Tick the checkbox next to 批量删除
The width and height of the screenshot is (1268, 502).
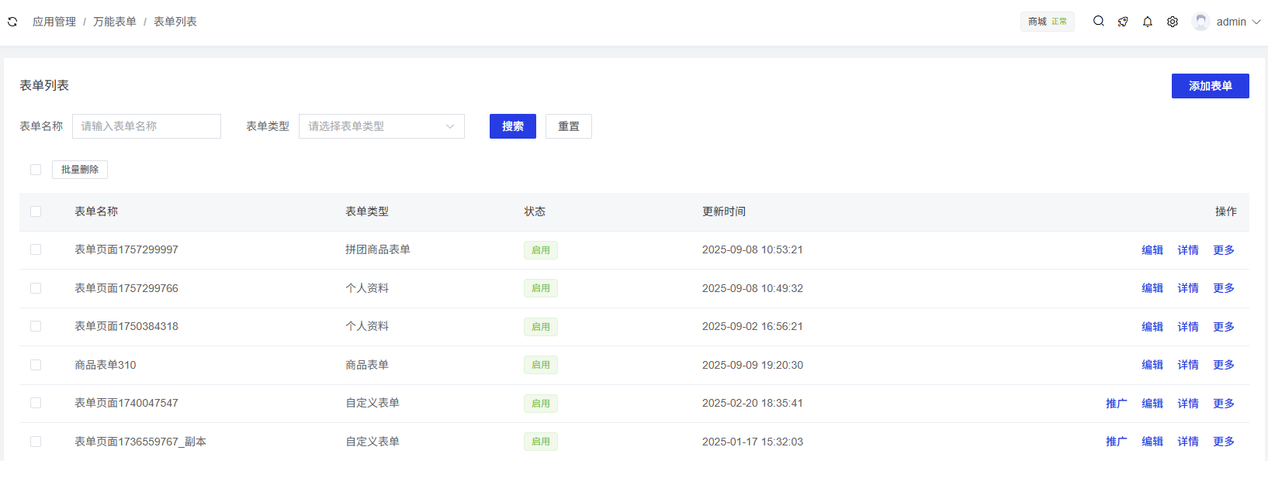[36, 170]
